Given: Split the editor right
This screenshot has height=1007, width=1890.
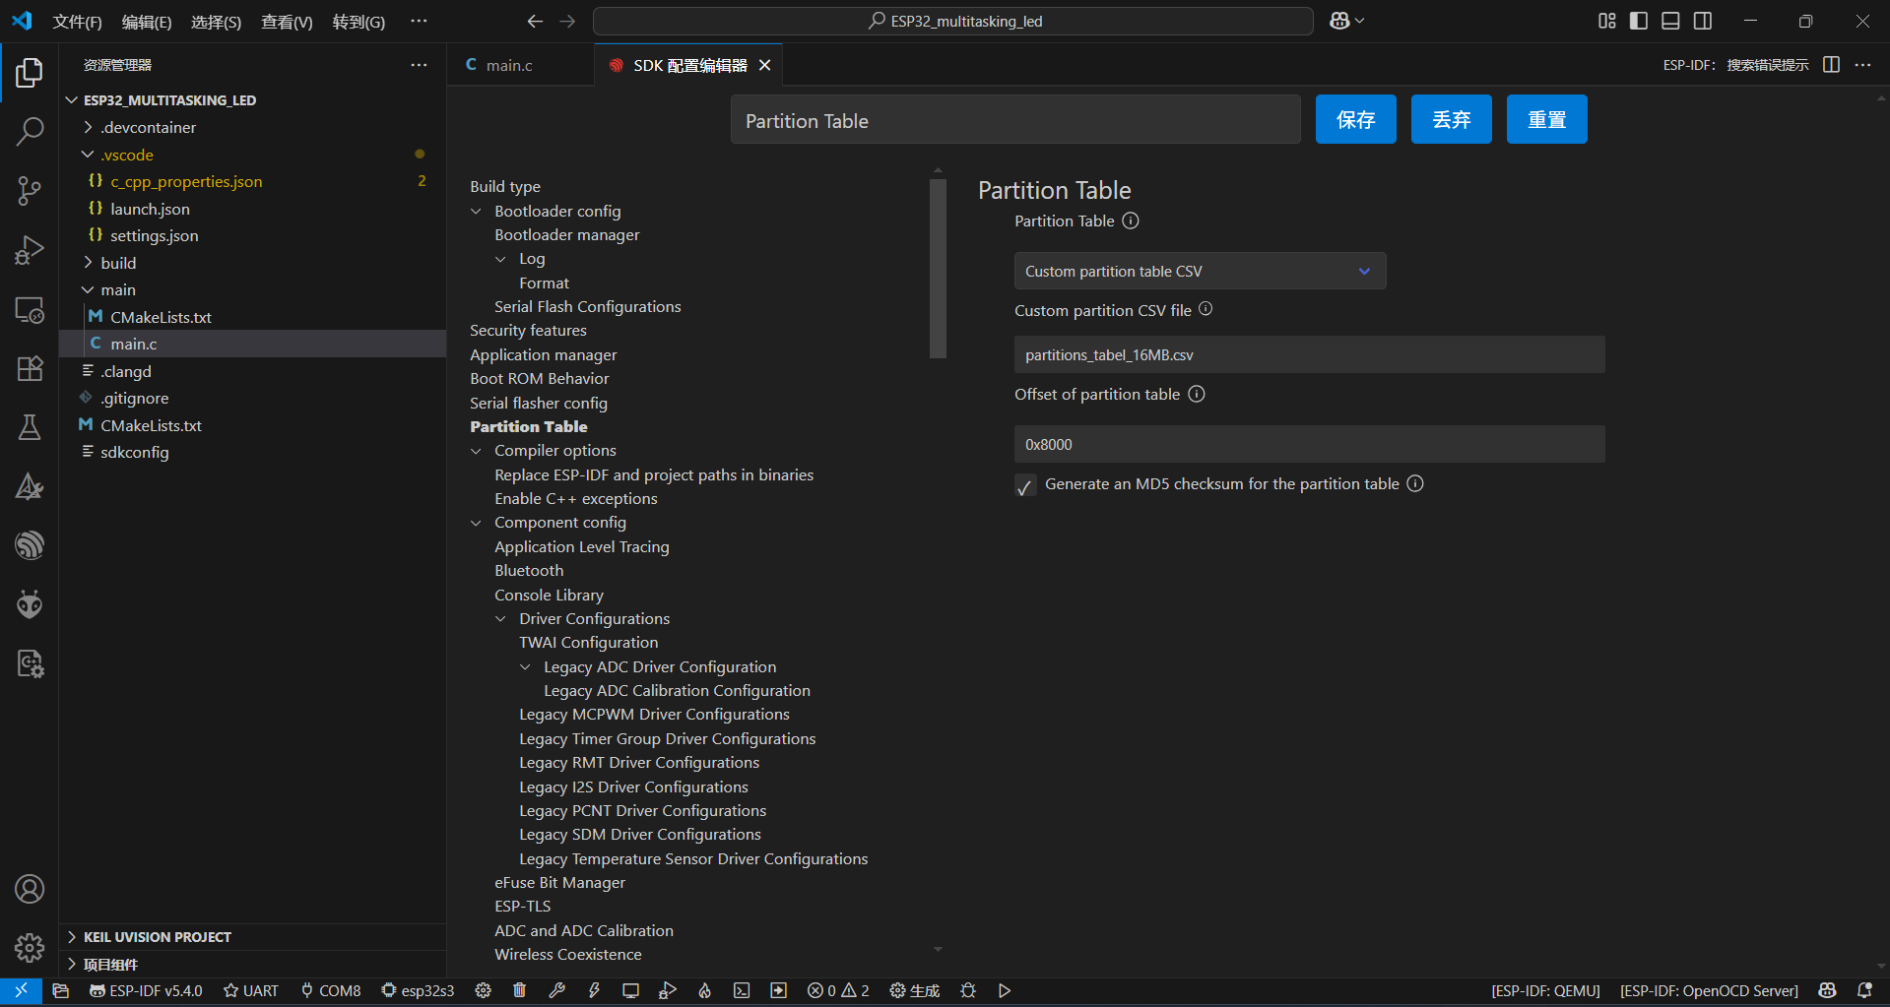Looking at the screenshot, I should pos(1831,65).
